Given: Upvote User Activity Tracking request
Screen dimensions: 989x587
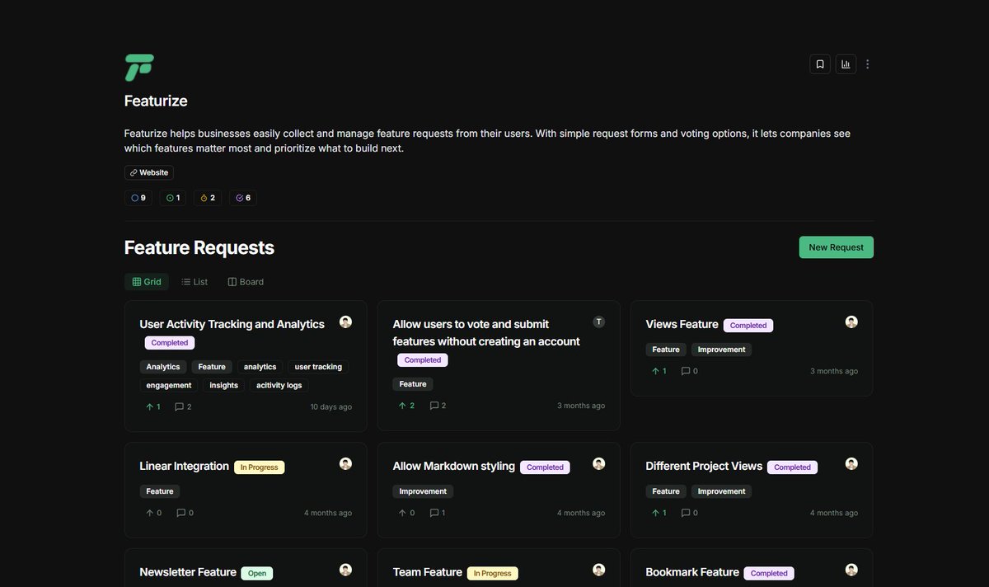Looking at the screenshot, I should click(x=152, y=406).
